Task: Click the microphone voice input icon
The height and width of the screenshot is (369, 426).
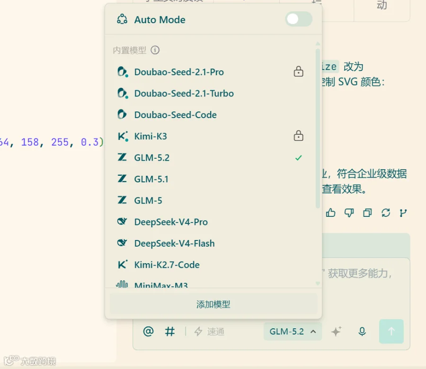Action: pyautogui.click(x=362, y=331)
